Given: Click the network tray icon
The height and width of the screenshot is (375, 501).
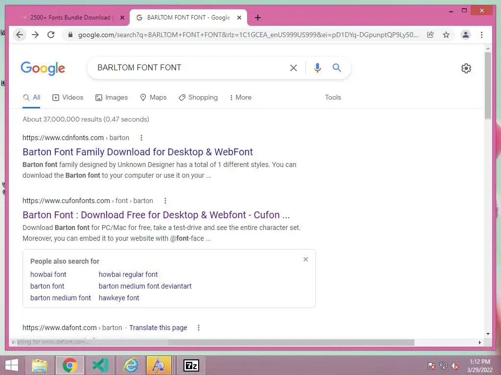Looking at the screenshot, I should pos(443,366).
